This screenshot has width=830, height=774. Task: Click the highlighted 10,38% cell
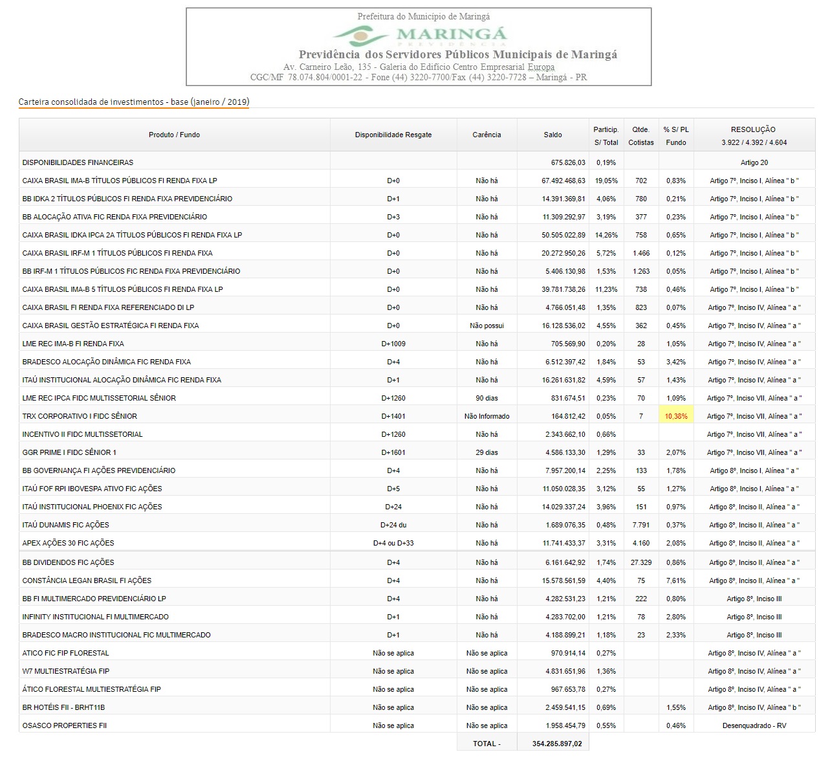(x=675, y=416)
